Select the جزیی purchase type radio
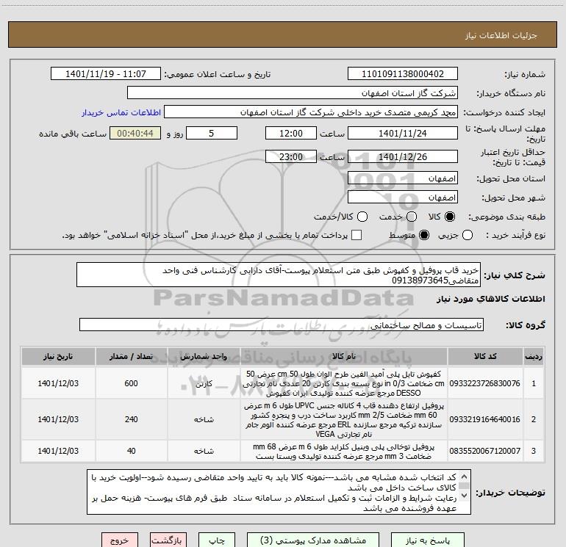This screenshot has height=547, width=566. click(467, 235)
